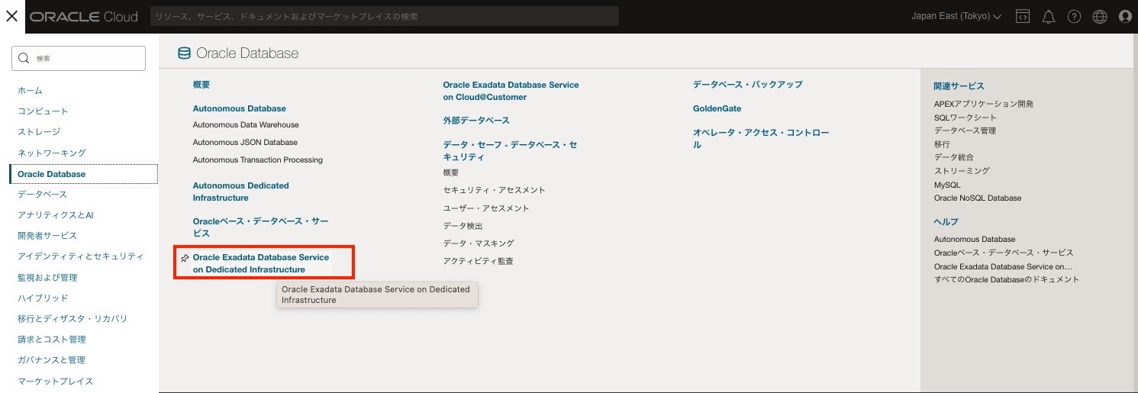The height and width of the screenshot is (393, 1138).
Task: Click the pin icon beside Exadata Dedicated Infrastructure
Action: tap(184, 259)
